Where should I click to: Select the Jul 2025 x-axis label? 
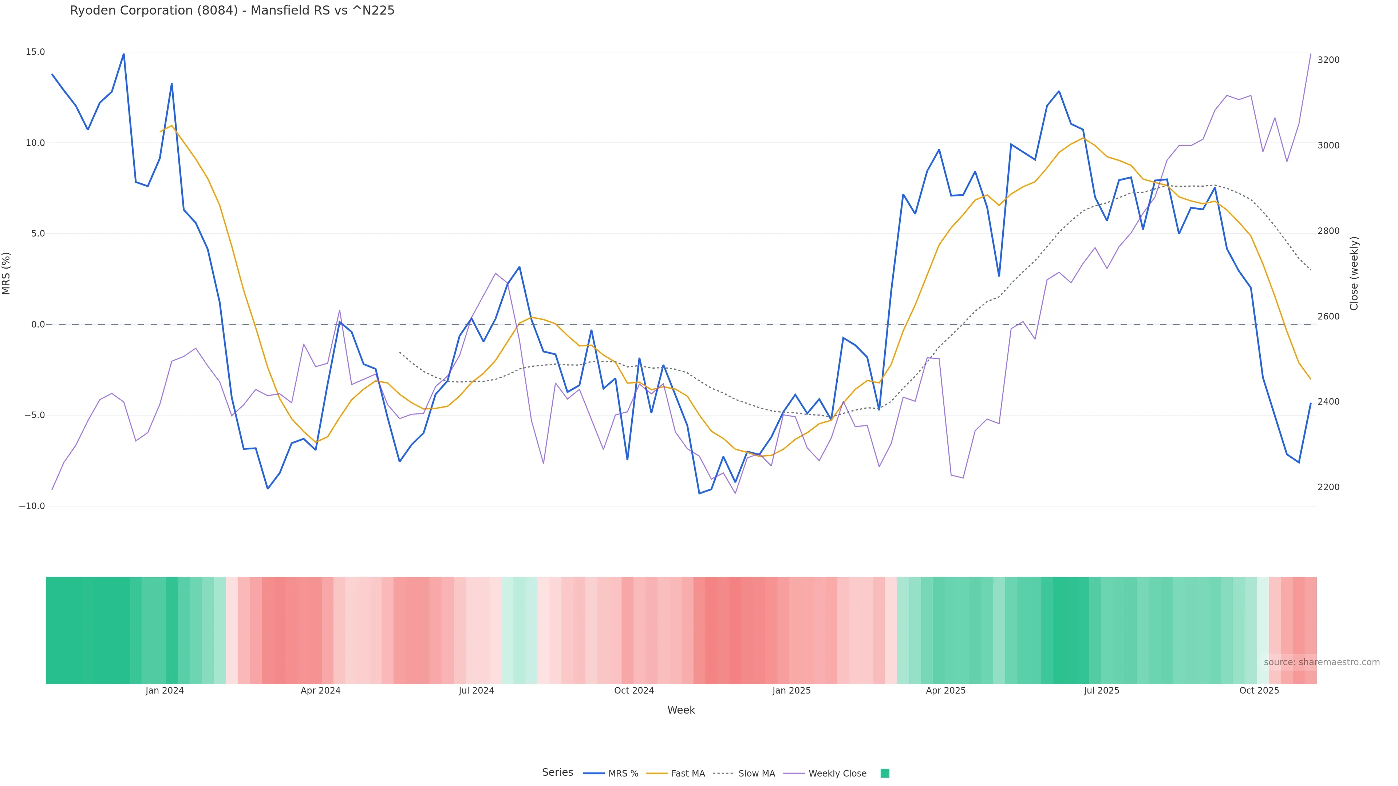1101,691
